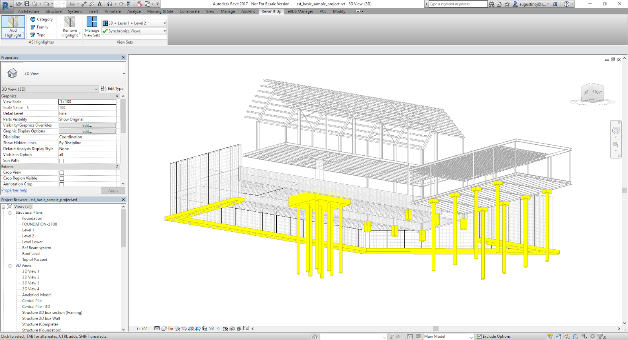628x340 pixels.
Task: Collapse the Structural Plans tree node
Action: tap(10, 213)
